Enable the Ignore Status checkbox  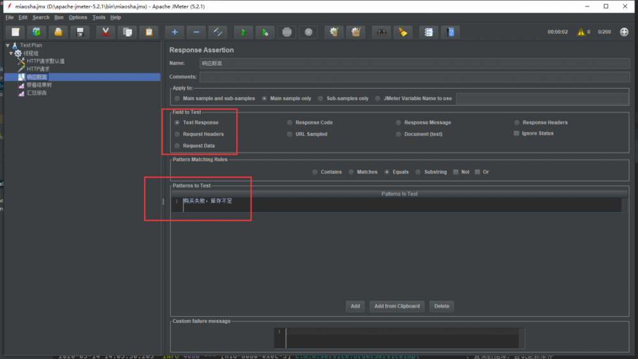(516, 134)
